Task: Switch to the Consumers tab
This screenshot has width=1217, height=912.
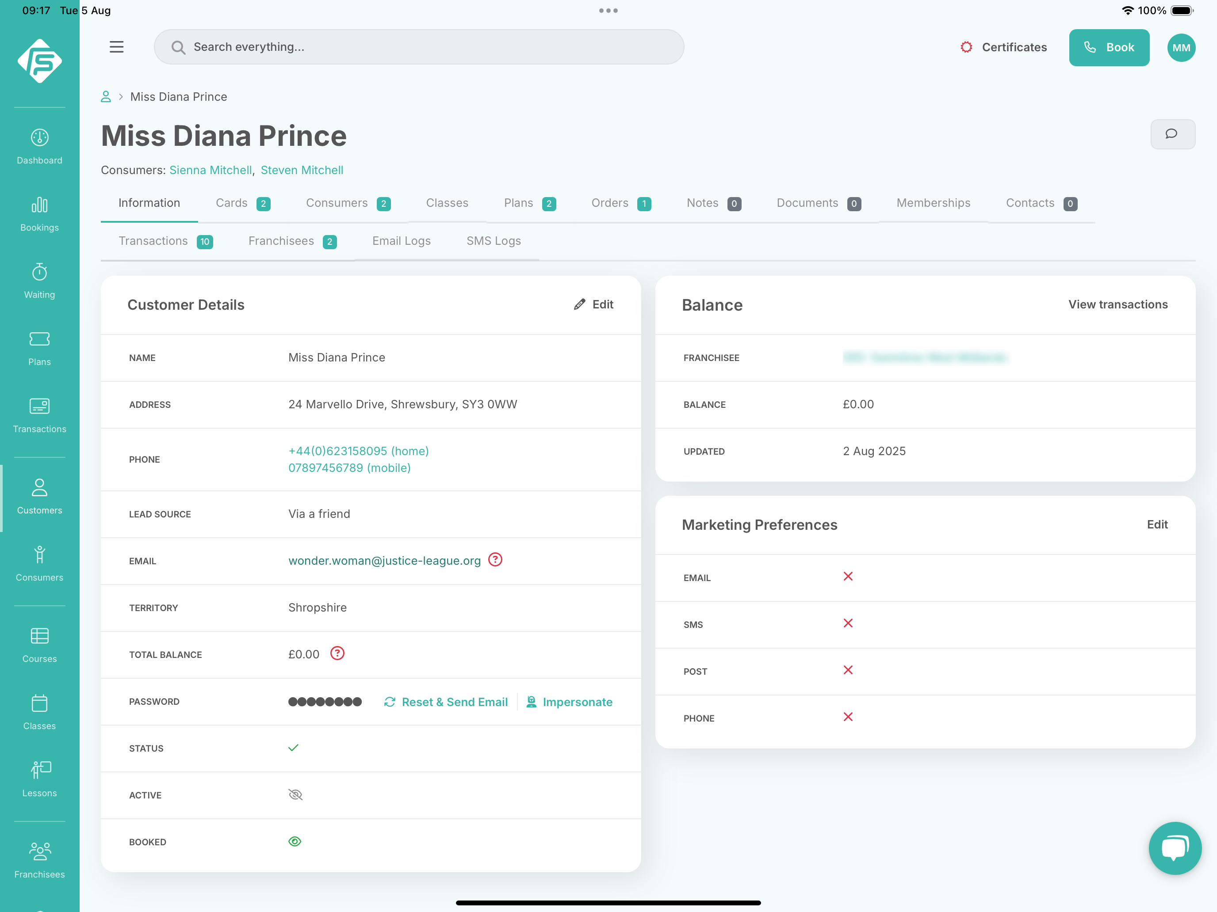Action: pos(348,203)
